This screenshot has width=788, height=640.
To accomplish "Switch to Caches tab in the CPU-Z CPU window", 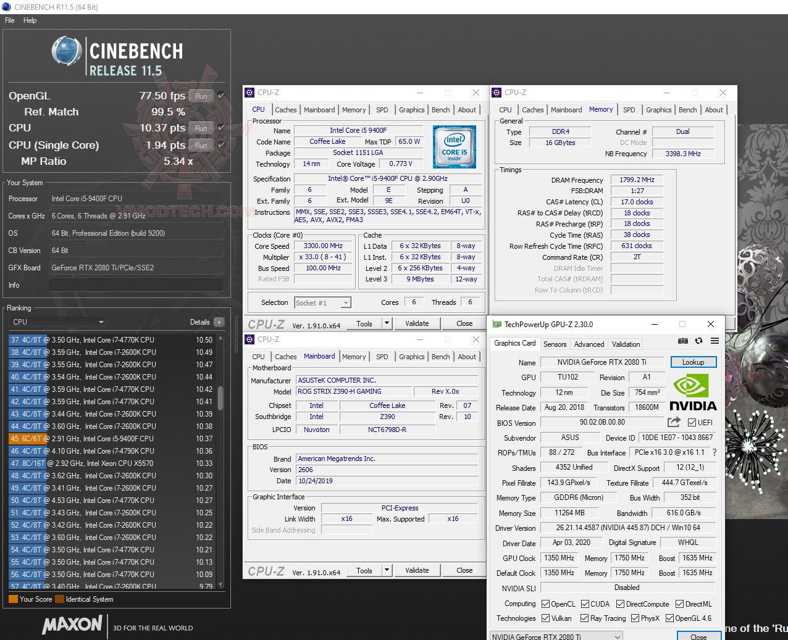I will 286,110.
